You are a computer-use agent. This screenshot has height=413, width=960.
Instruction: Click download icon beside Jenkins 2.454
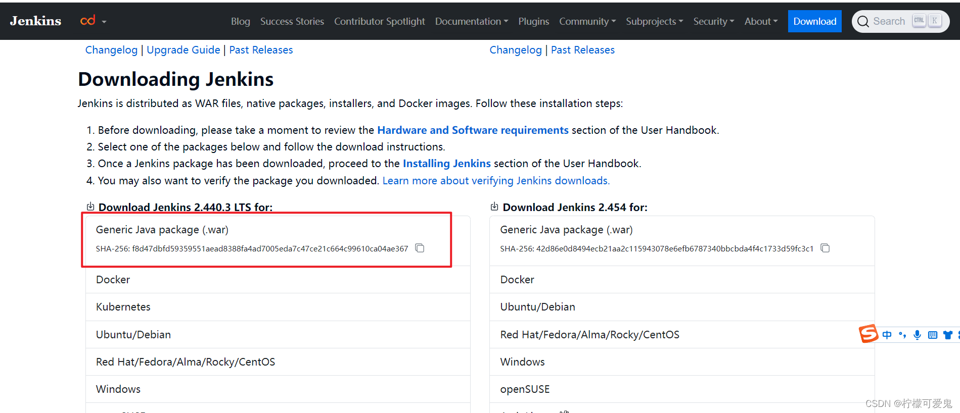coord(494,206)
